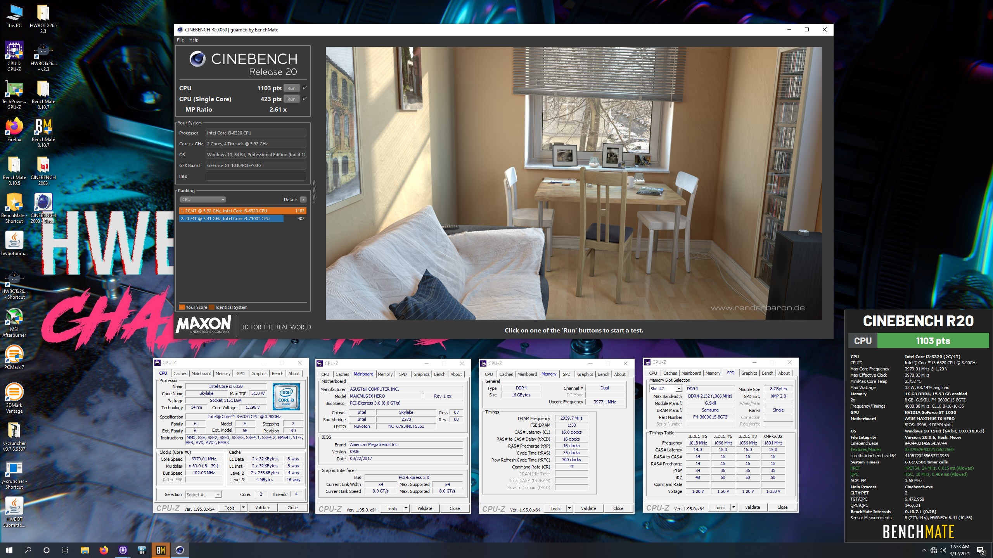Show hidden system tray icons
Image resolution: width=993 pixels, height=558 pixels.
pos(924,550)
